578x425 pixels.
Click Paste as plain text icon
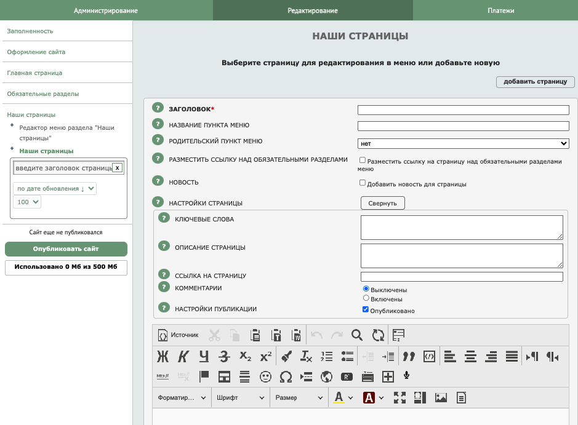276,335
